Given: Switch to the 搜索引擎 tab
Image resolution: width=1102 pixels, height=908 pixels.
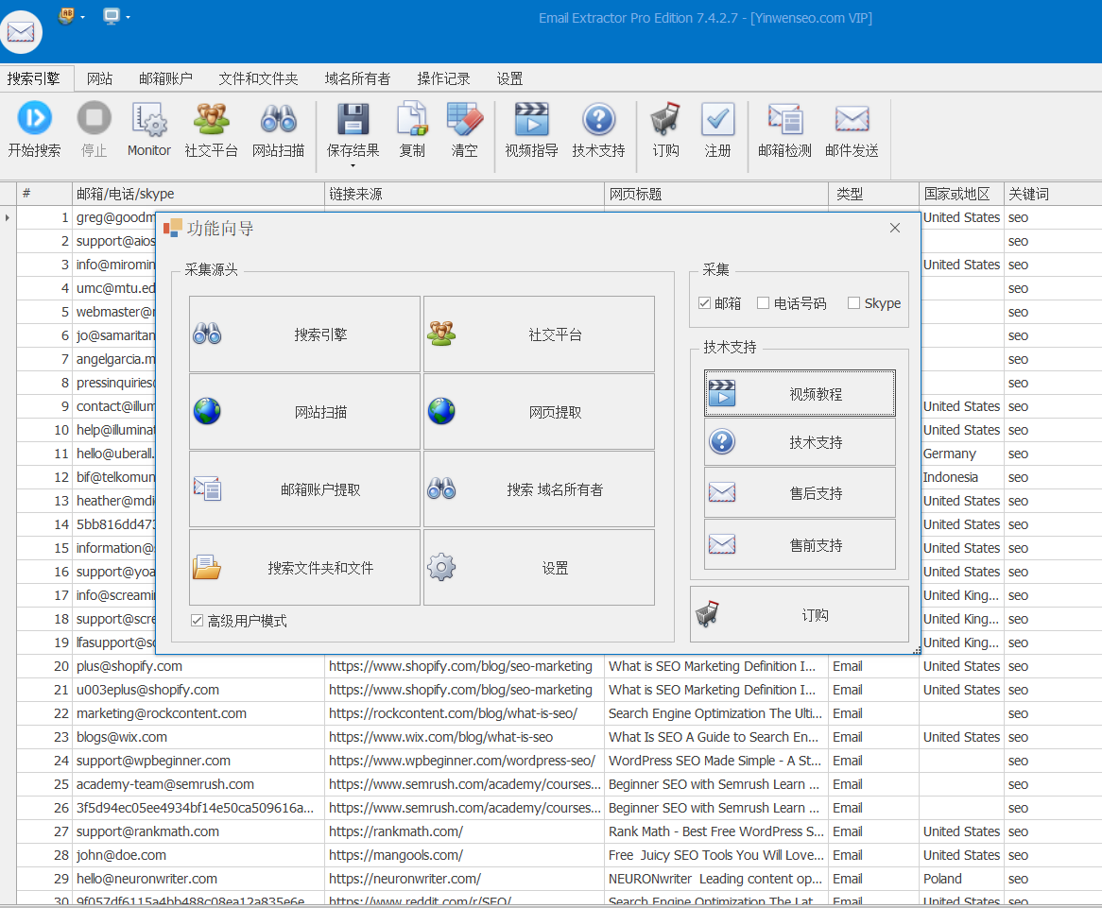Looking at the screenshot, I should tap(34, 78).
